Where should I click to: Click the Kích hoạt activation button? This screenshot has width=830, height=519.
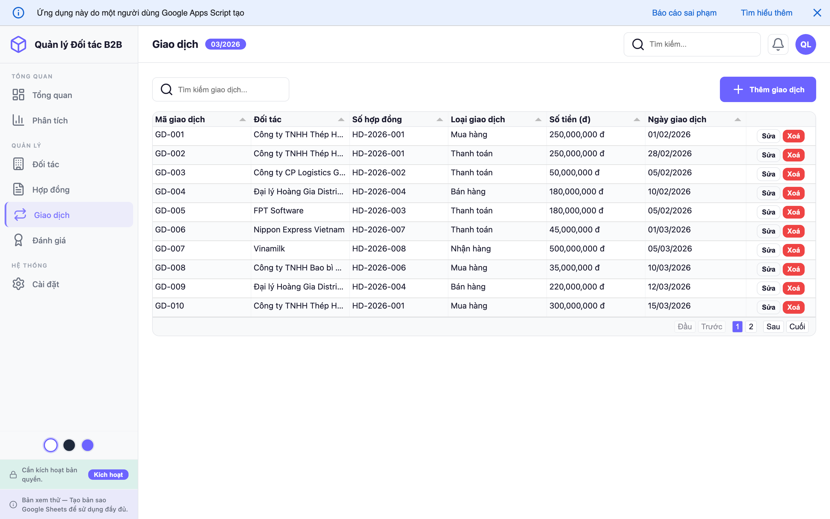point(108,475)
